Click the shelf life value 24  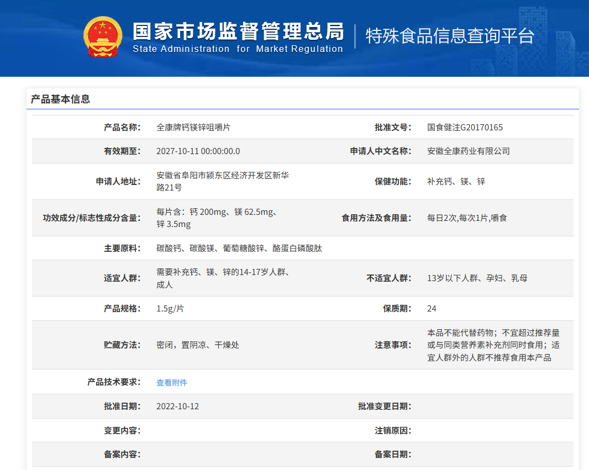432,309
